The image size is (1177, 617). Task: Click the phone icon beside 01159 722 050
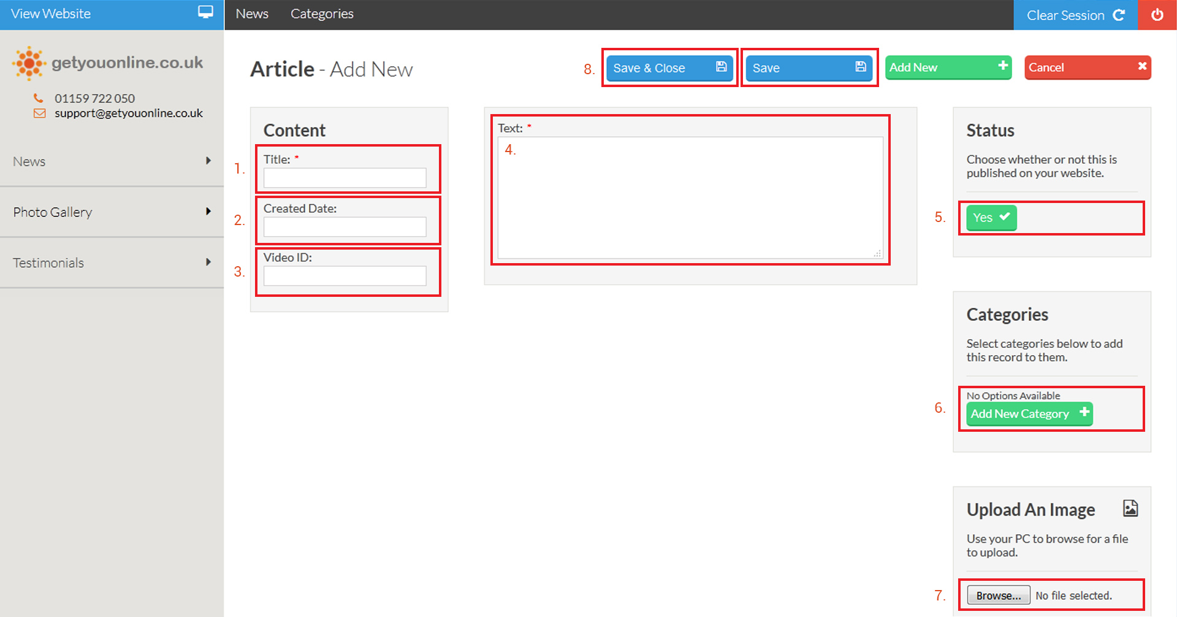[39, 98]
